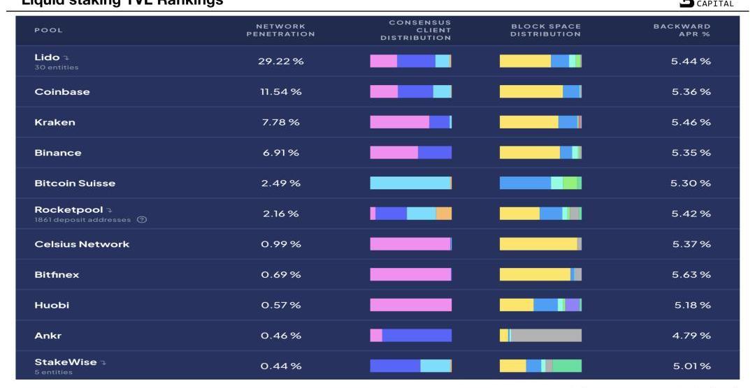Click Ankr's gray block space bar
This screenshot has width=755, height=388.
[546, 336]
